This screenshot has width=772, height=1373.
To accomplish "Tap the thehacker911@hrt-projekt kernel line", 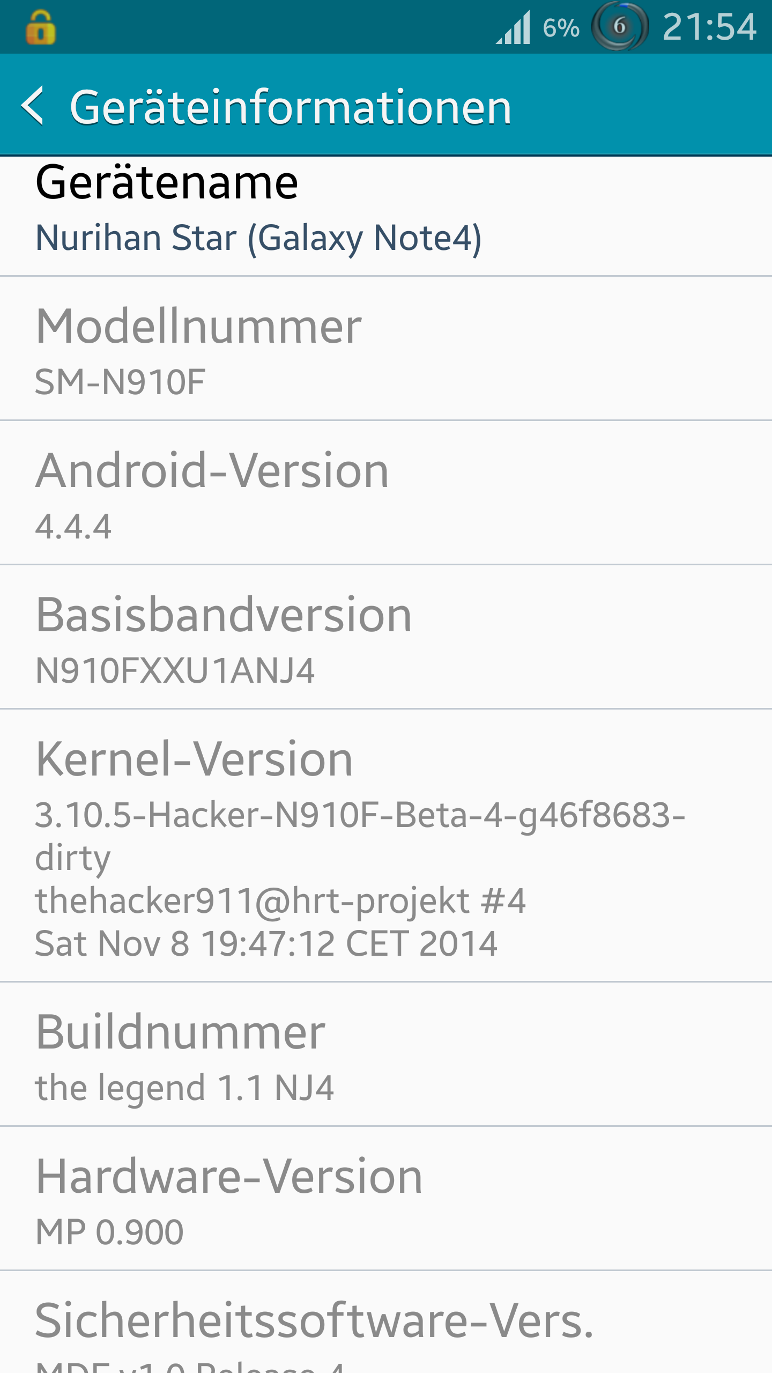I will (x=280, y=901).
